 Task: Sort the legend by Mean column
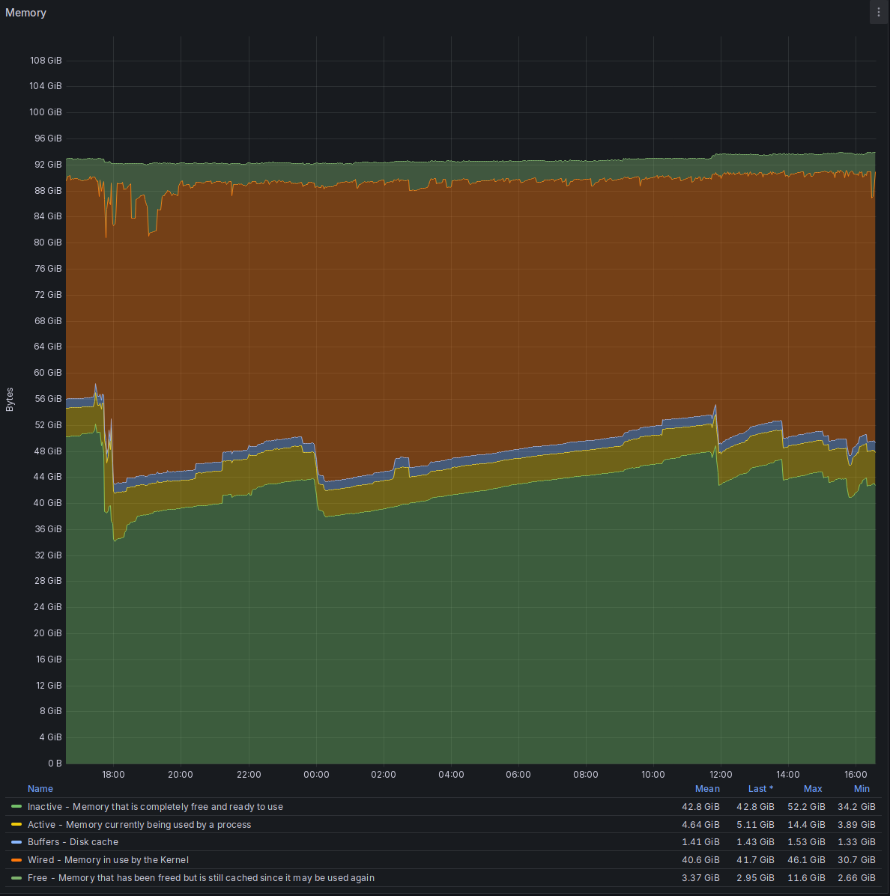pos(707,789)
